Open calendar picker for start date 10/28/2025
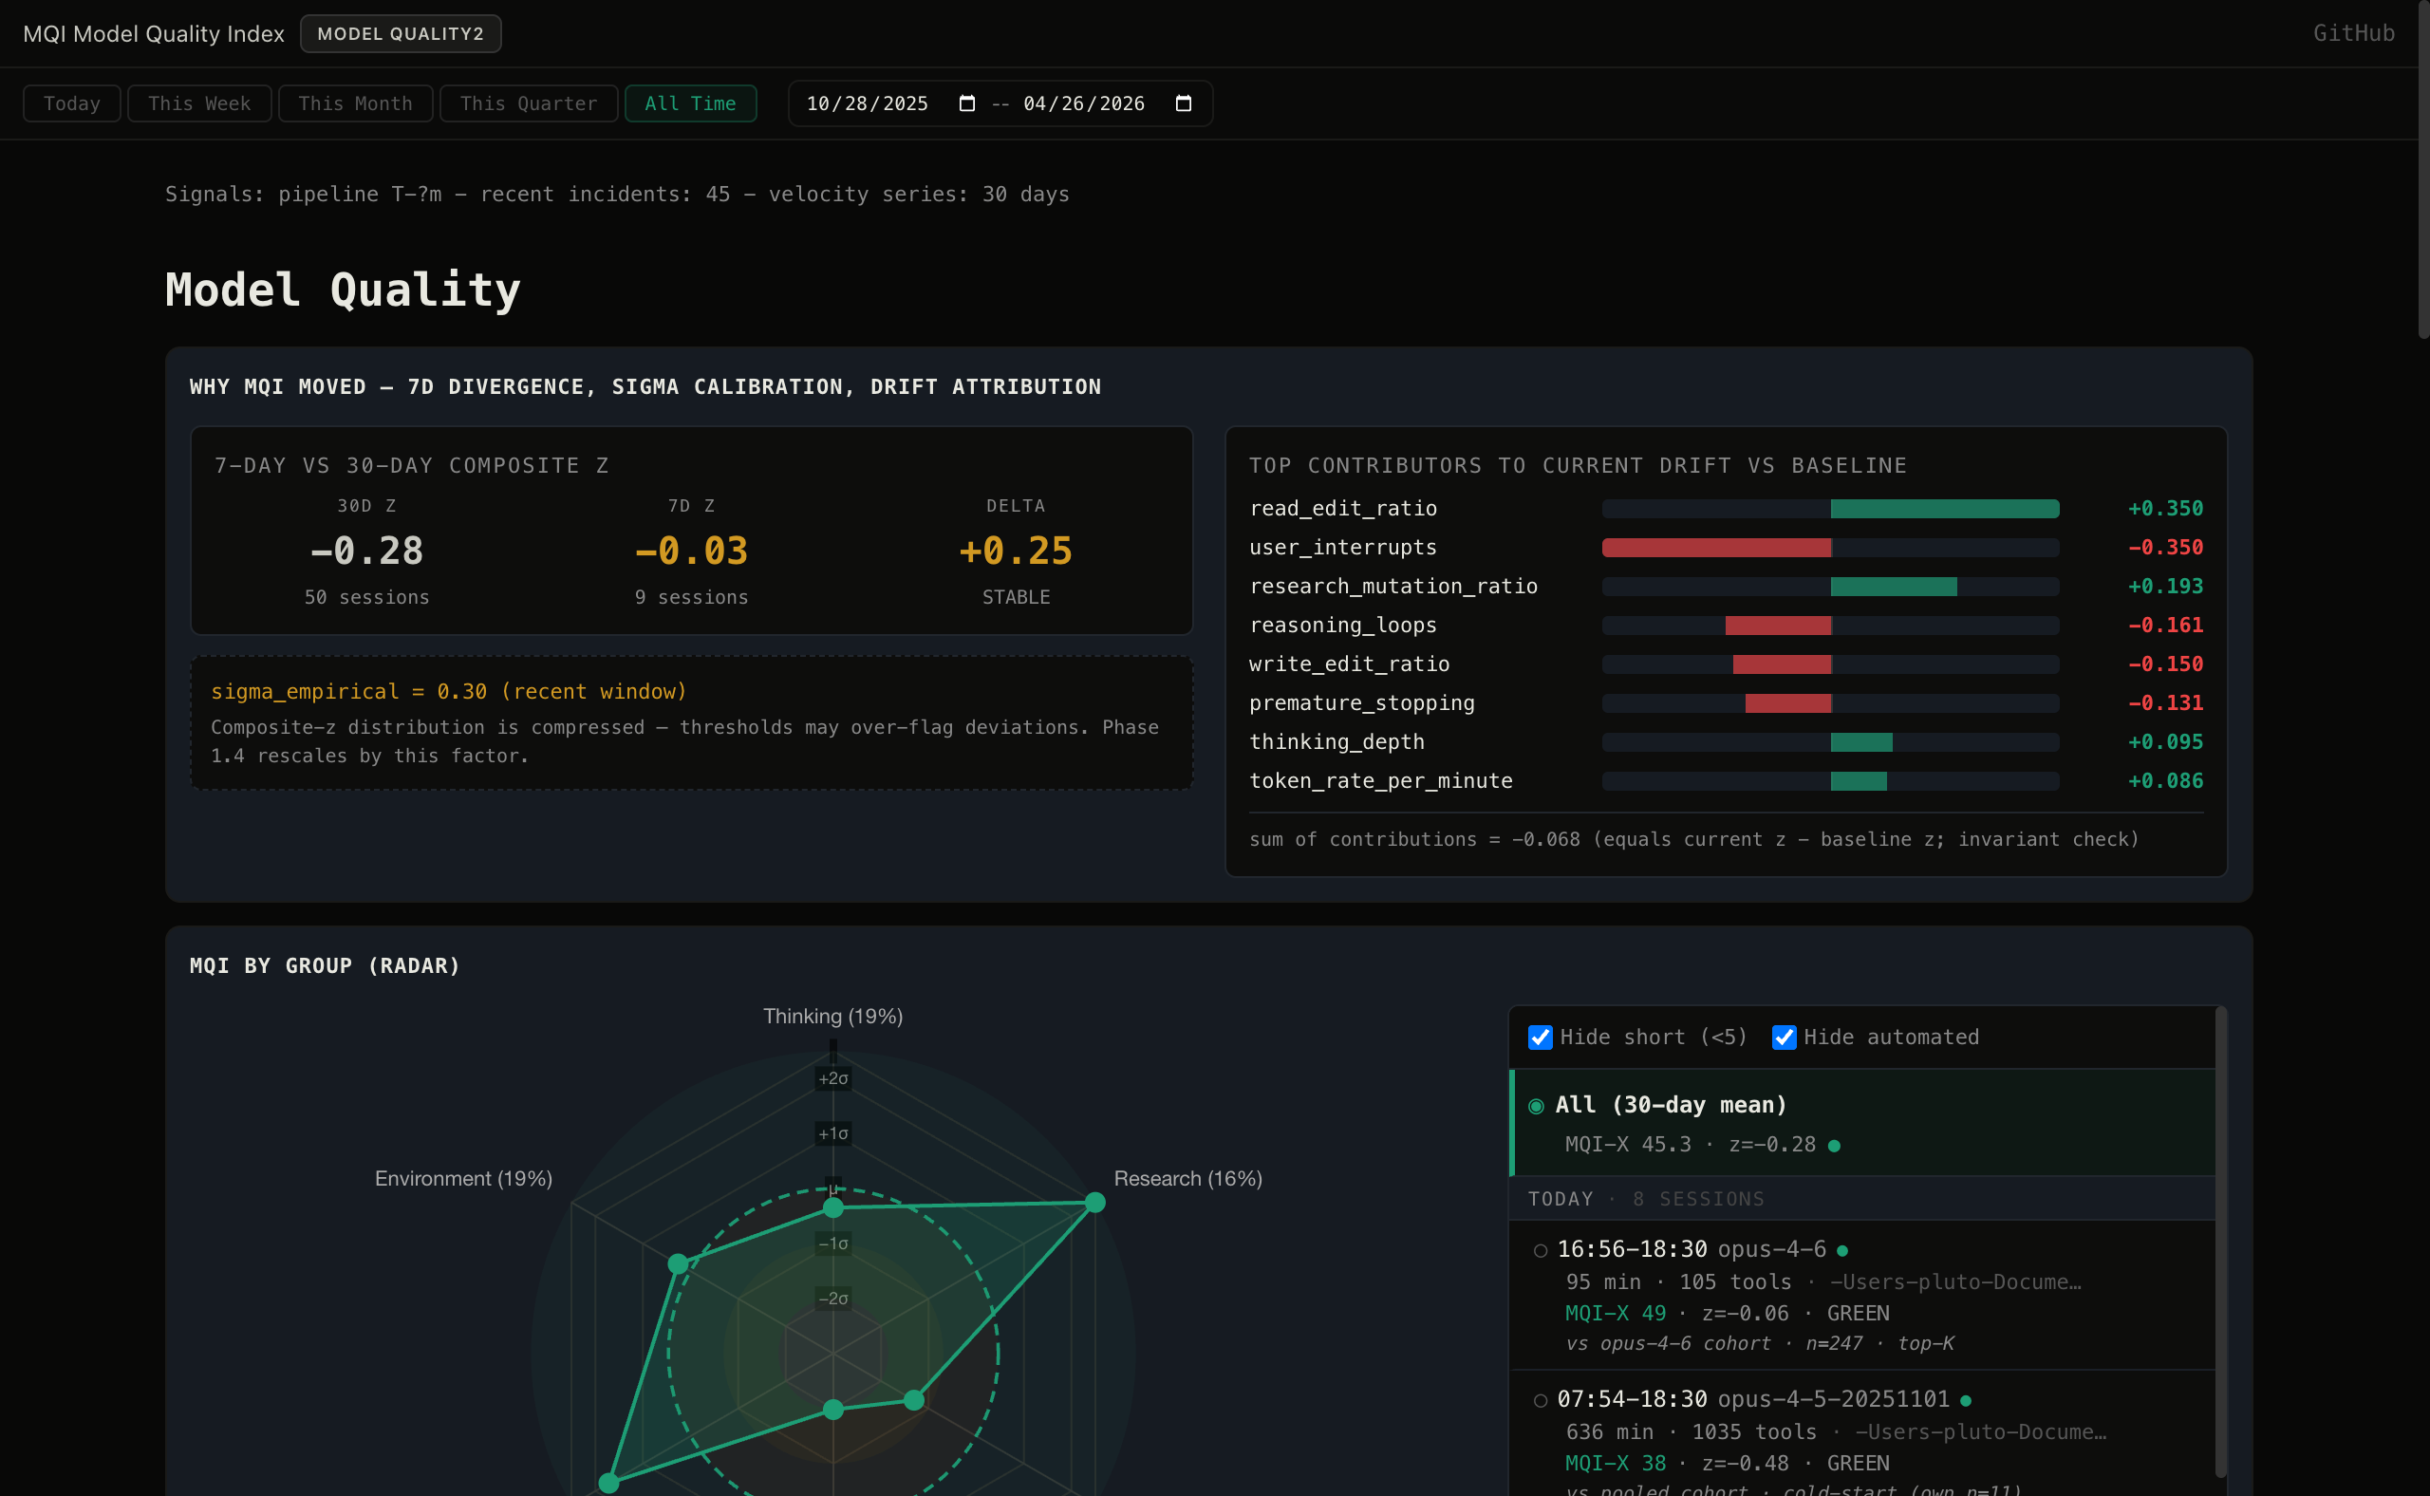This screenshot has height=1496, width=2430. [x=966, y=103]
